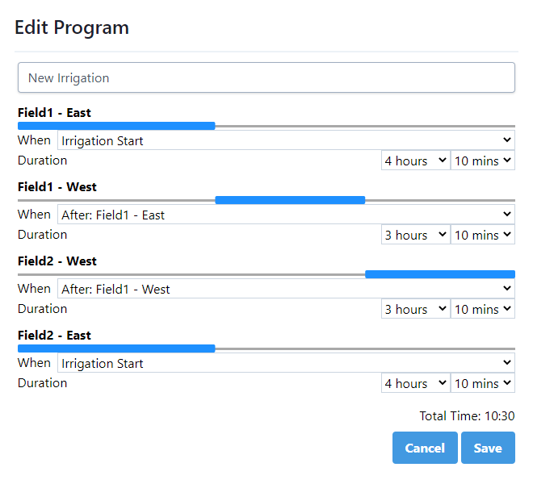Open hours dropdown for Field2 - West duration
The height and width of the screenshot is (484, 533).
click(x=415, y=309)
